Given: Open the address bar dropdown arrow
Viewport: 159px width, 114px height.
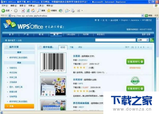Looking at the screenshot, I should (x=143, y=16).
